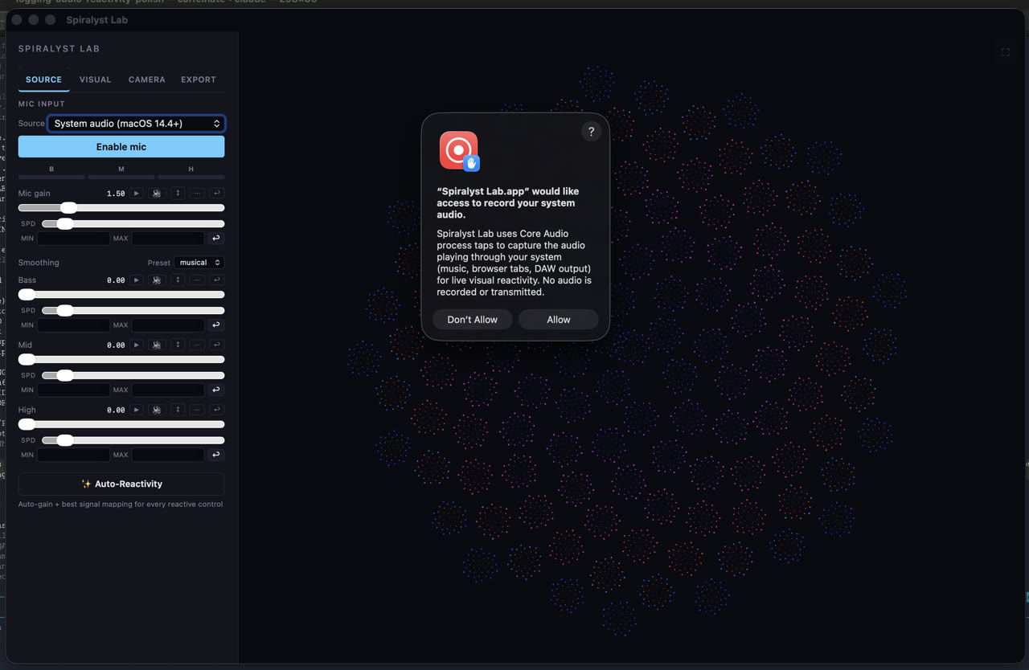This screenshot has height=670, width=1029.
Task: Click the speaker icon in Mid row
Action: (157, 345)
